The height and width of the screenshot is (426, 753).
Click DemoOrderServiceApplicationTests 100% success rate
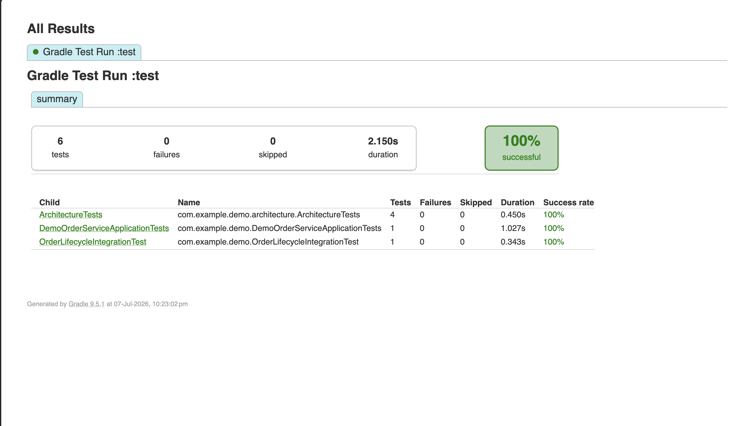click(x=554, y=228)
